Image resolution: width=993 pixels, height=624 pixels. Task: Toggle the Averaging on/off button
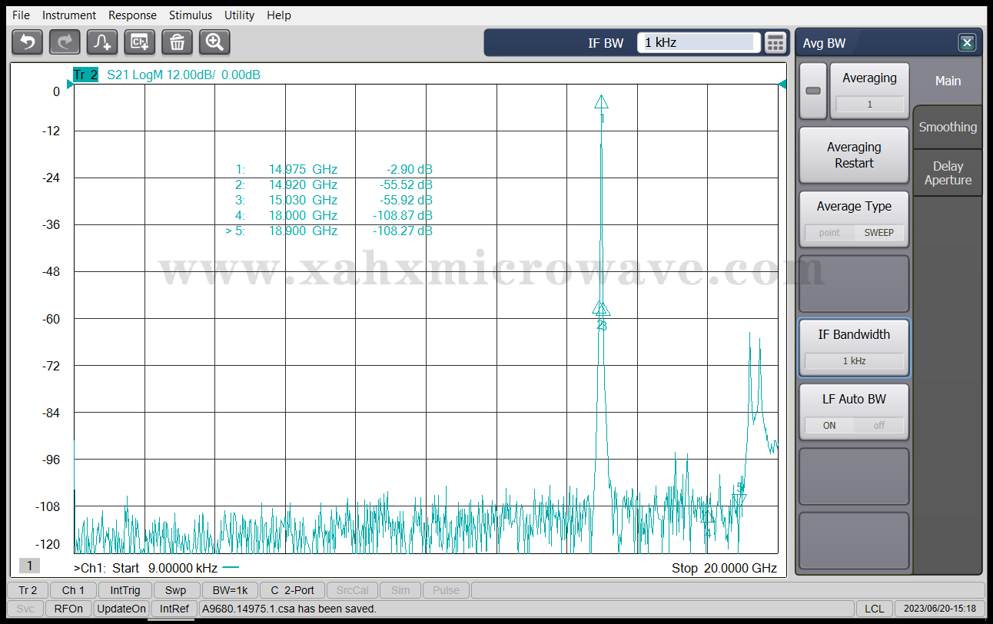813,91
